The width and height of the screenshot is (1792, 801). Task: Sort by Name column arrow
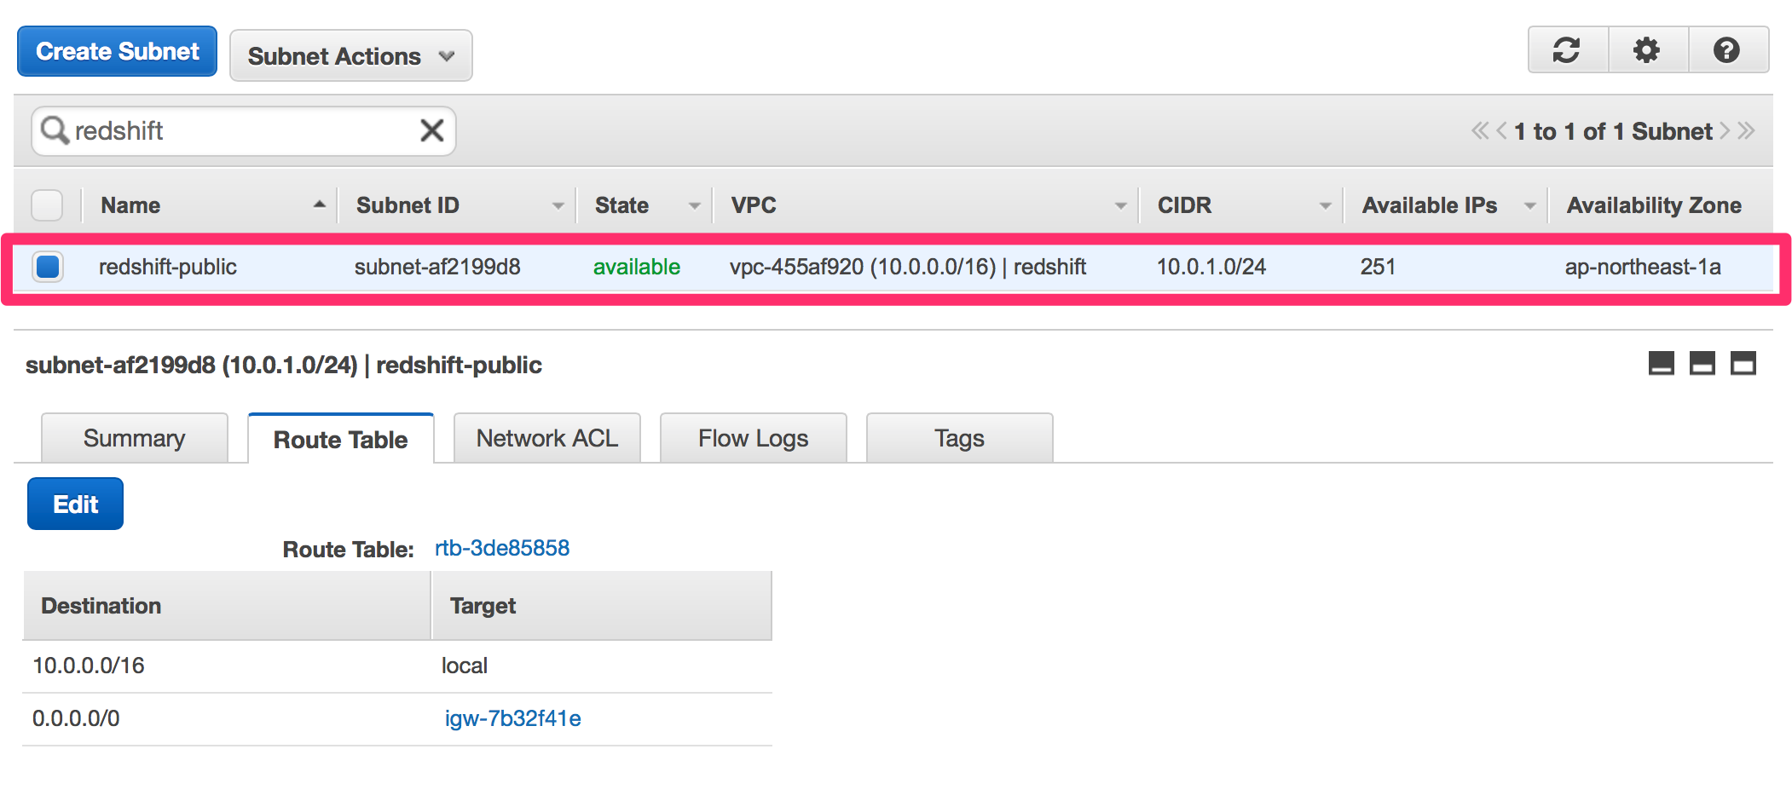pyautogui.click(x=320, y=205)
